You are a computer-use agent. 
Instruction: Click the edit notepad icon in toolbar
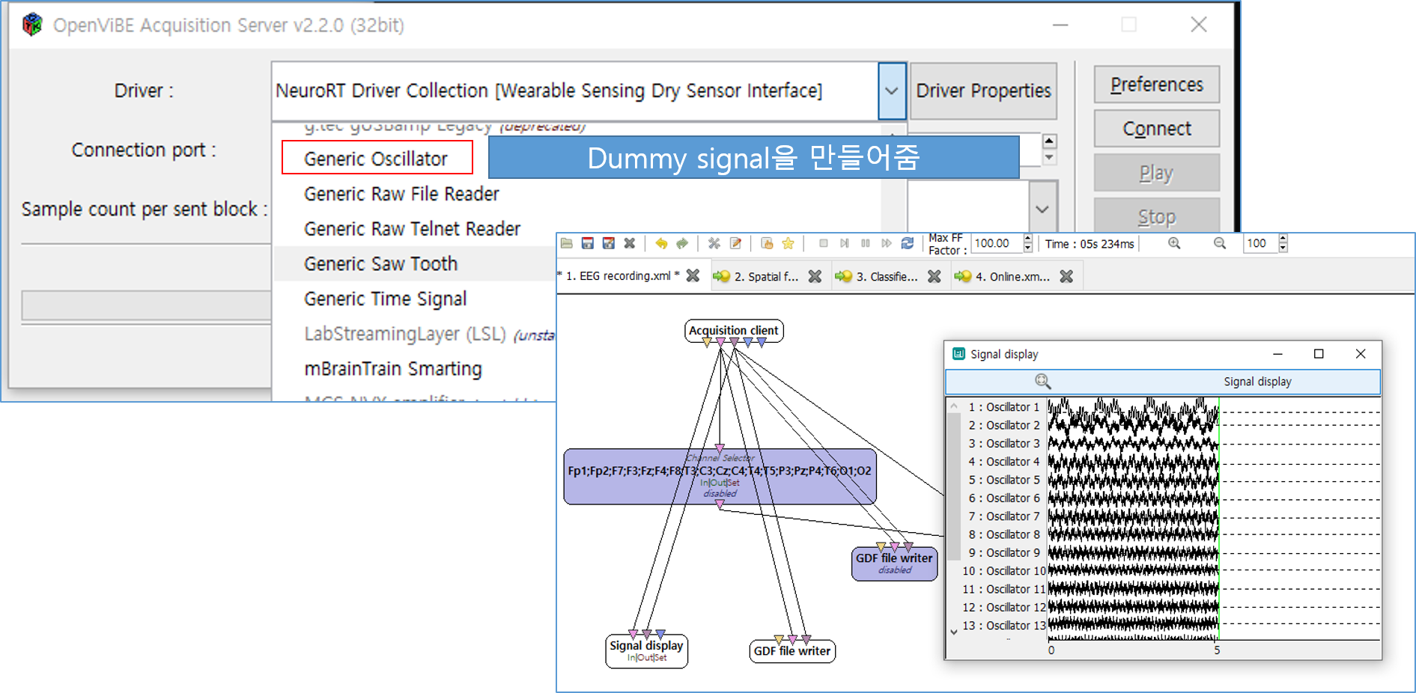735,243
